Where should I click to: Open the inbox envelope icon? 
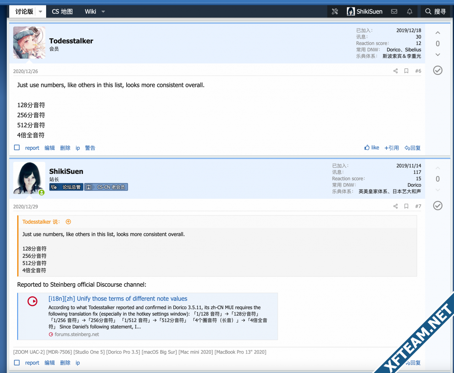point(394,12)
